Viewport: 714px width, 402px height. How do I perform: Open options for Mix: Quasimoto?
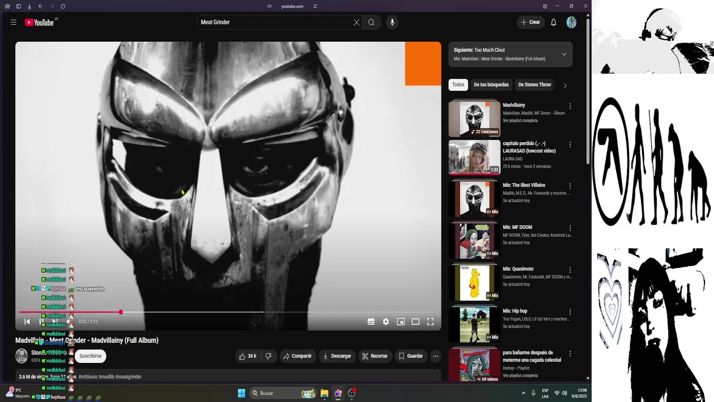(x=570, y=270)
